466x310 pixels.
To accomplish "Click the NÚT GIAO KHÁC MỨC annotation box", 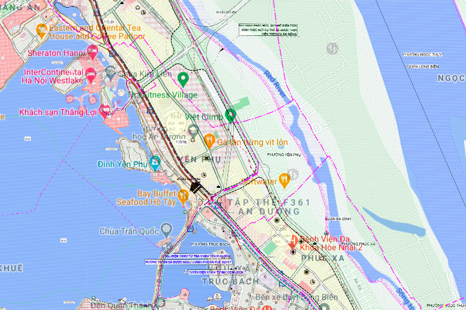I will coord(267,30).
